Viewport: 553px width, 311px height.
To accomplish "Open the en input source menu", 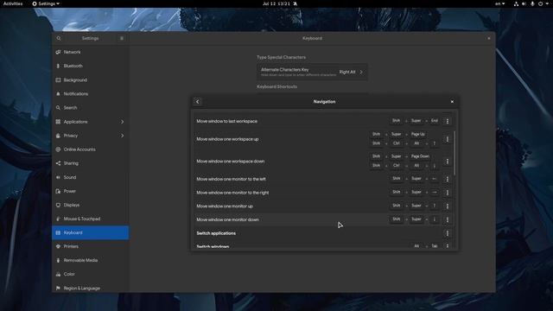I will (499, 3).
